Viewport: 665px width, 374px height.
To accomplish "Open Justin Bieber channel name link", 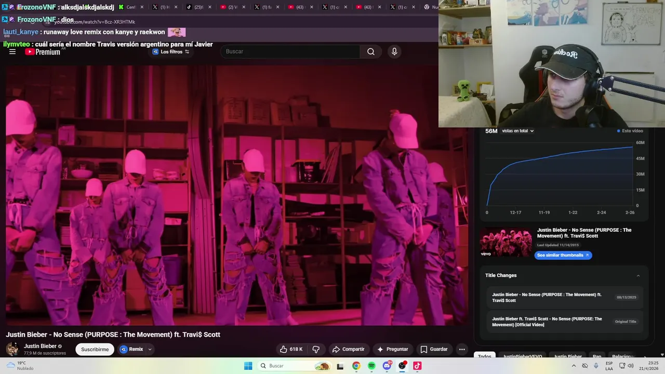I will [40, 346].
